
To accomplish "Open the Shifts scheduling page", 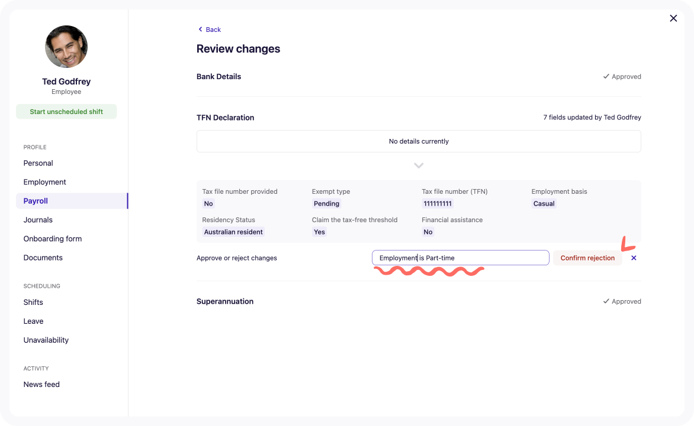I will click(x=33, y=303).
